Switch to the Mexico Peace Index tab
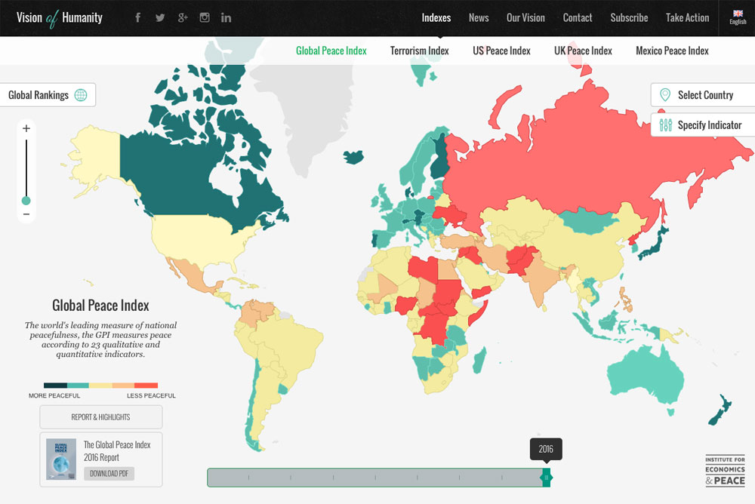 (x=672, y=51)
